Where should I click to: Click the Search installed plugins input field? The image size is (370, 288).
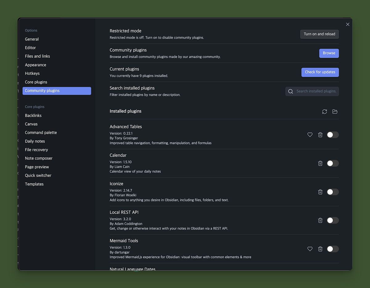(x=314, y=91)
